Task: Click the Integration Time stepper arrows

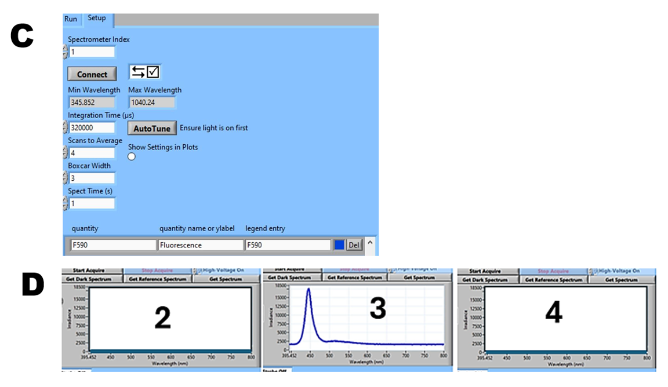Action: tap(65, 128)
